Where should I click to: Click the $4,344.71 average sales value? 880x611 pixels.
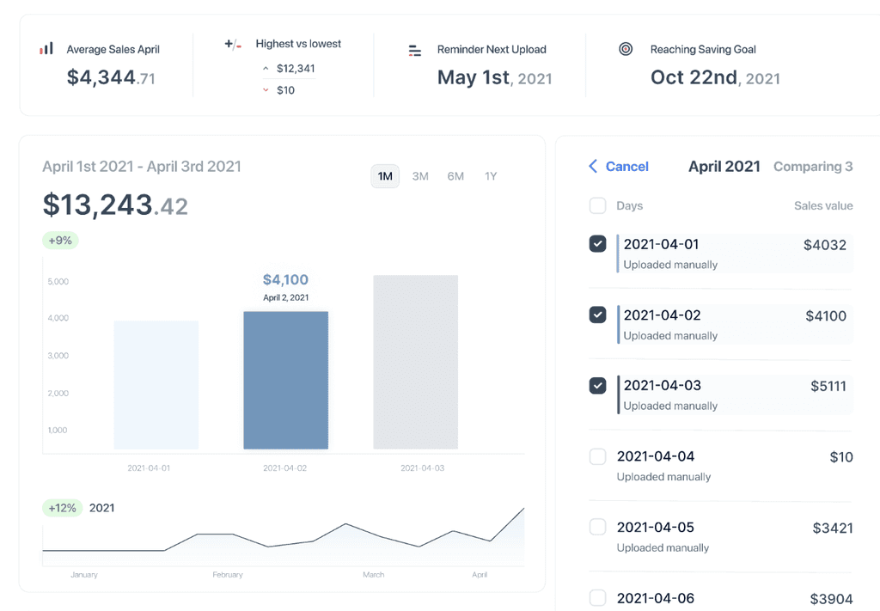click(111, 77)
